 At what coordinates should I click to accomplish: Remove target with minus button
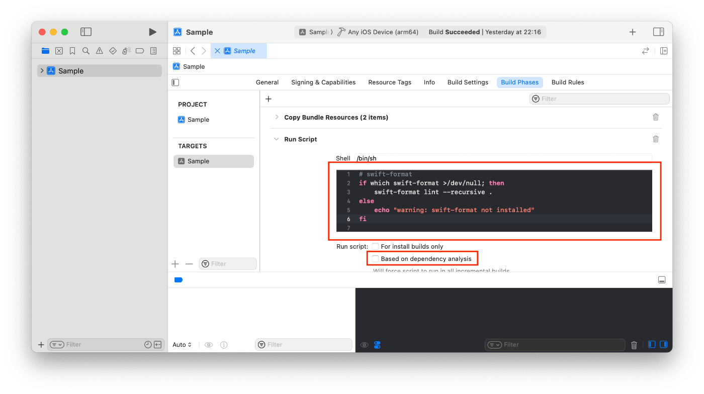189,264
